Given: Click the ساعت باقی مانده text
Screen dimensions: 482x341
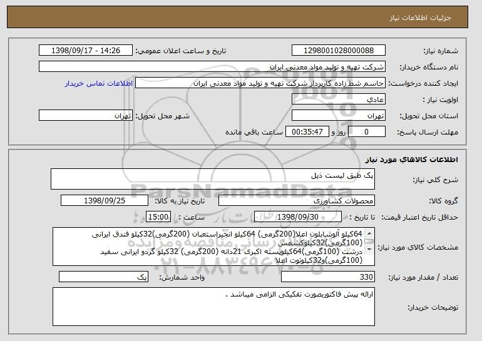Looking at the screenshot, I should click(254, 132).
